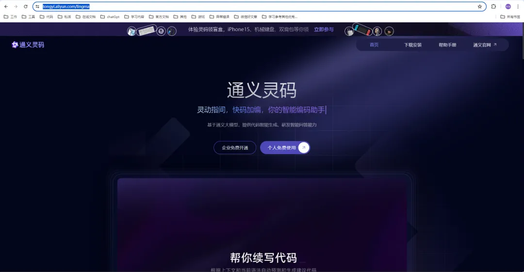Open the chatGpt bookmark folder
This screenshot has height=272, width=524.
pos(110,16)
